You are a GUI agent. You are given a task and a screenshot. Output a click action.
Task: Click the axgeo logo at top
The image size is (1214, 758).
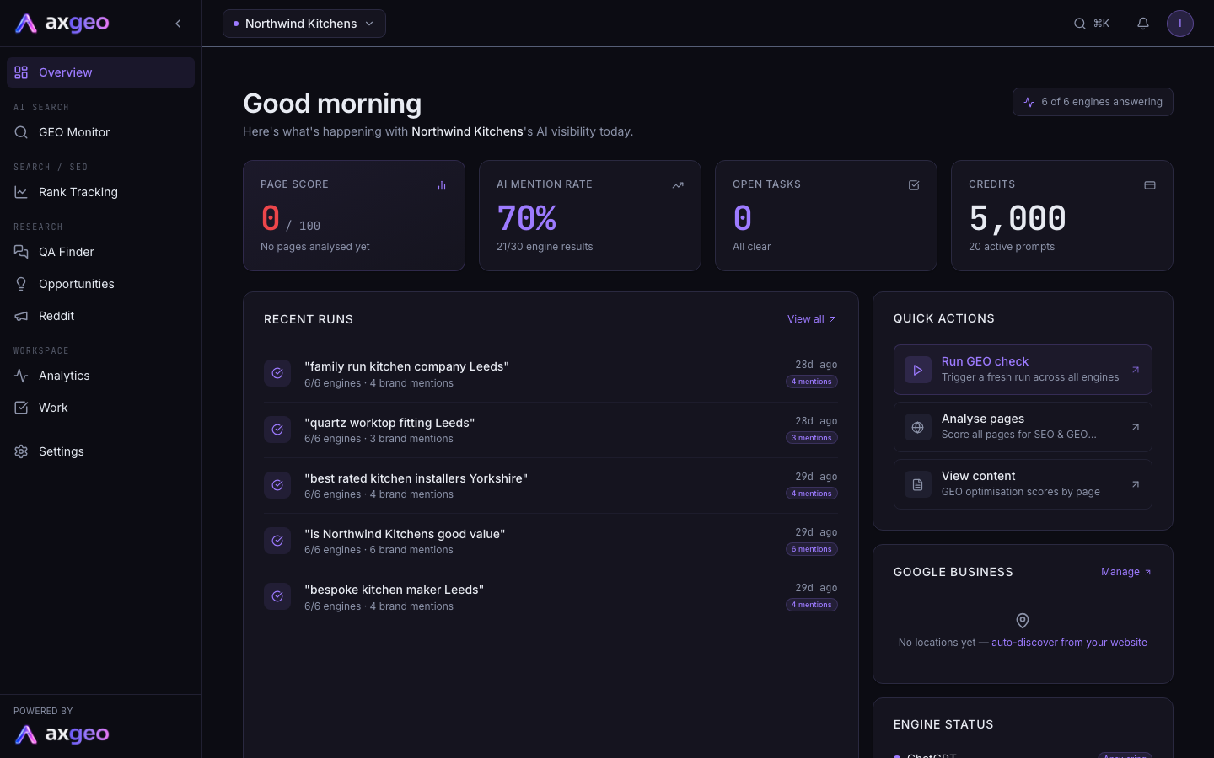[62, 24]
